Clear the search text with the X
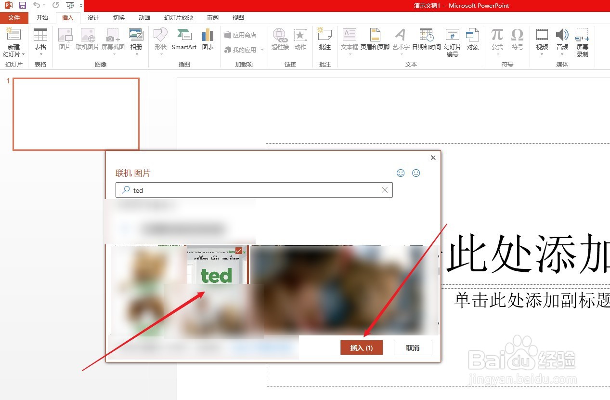Viewport: 610px width, 400px height. point(385,190)
